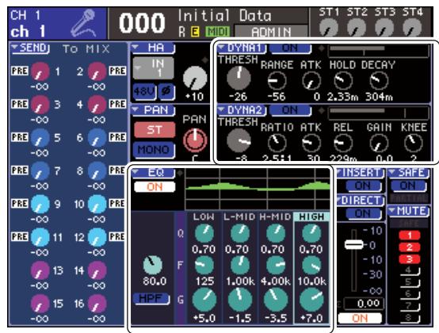Image resolution: width=439 pixels, height=333 pixels.
Task: Select the MIX 13 send knob
Action: [40, 271]
